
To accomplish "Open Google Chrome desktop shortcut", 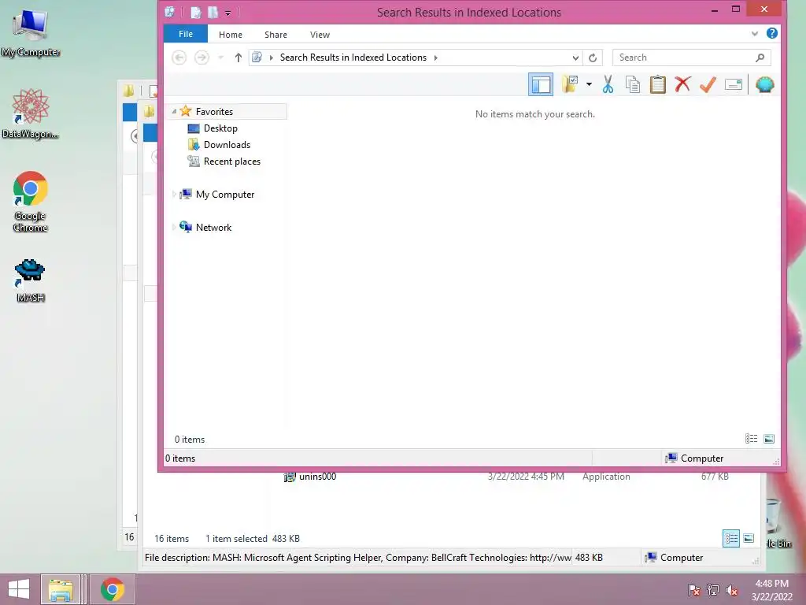I will 31,202.
